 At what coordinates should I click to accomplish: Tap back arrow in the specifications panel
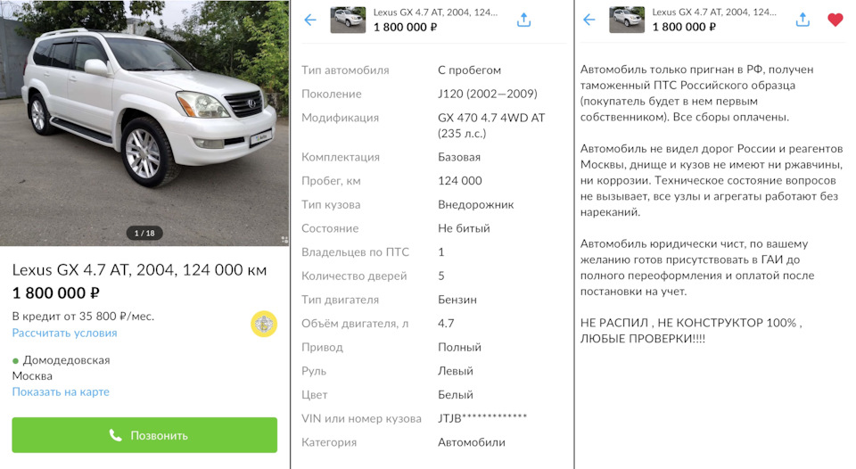click(310, 21)
